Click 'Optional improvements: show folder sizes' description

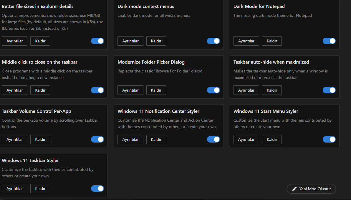click(52, 22)
